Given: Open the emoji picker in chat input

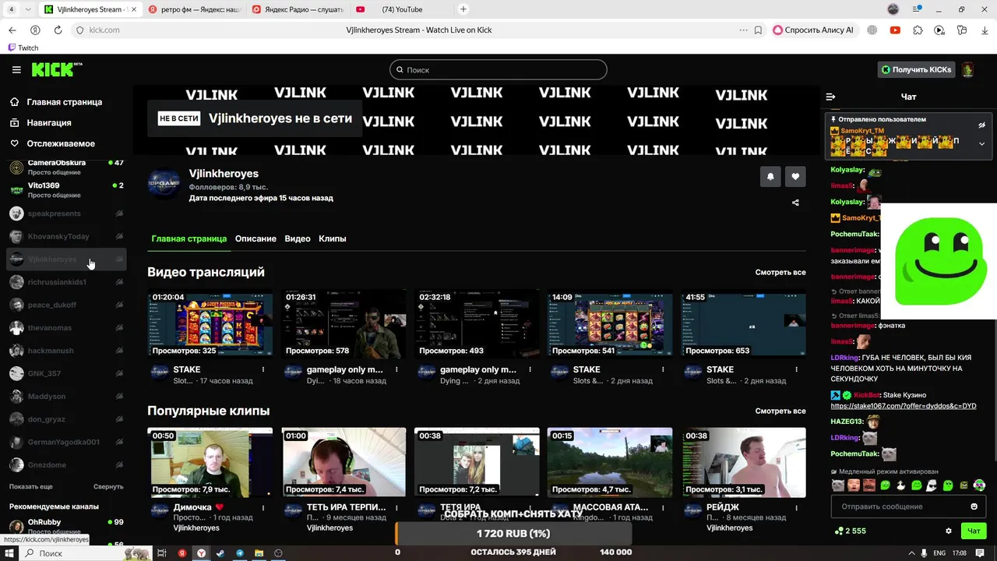Looking at the screenshot, I should coord(974,506).
